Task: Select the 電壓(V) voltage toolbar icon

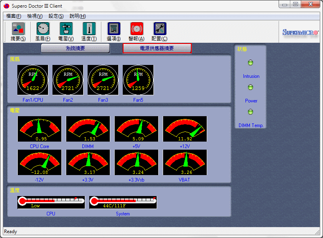Action: [x=66, y=29]
